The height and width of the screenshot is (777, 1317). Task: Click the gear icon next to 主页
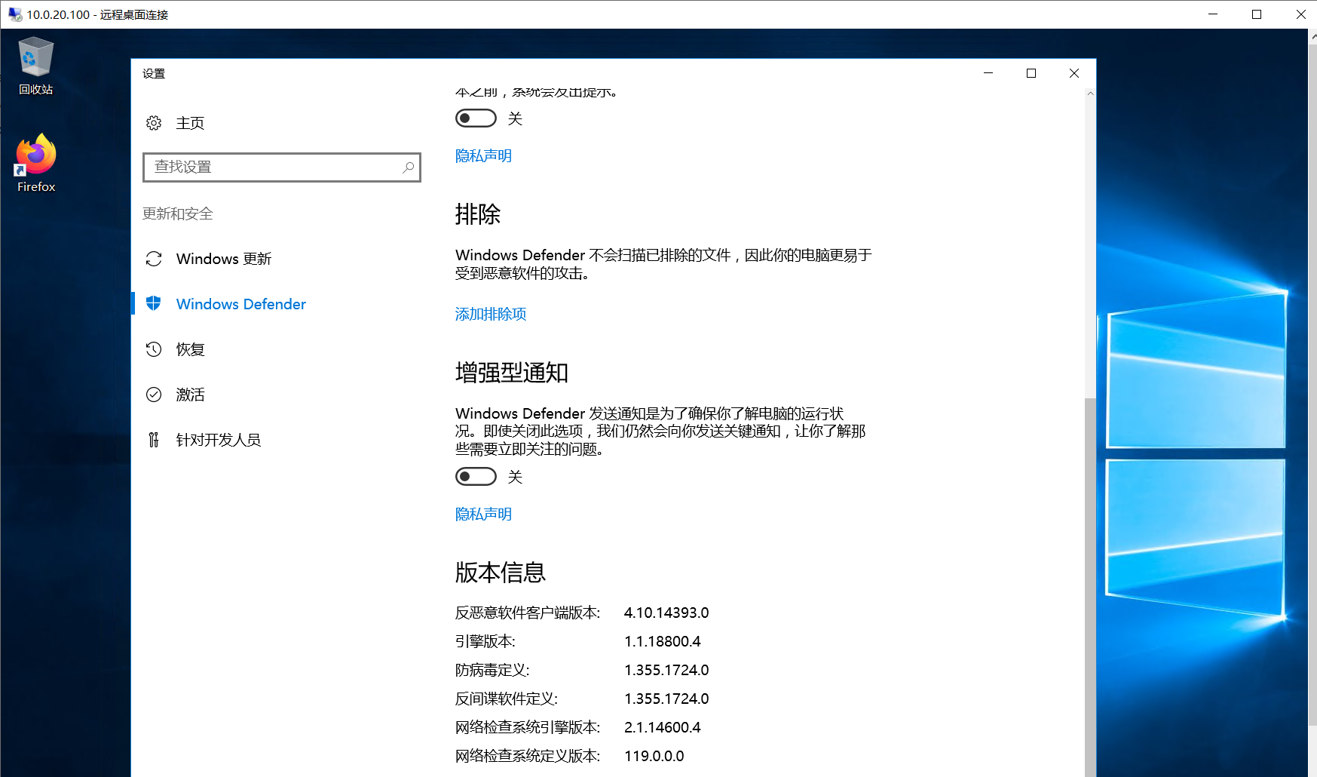(x=154, y=123)
